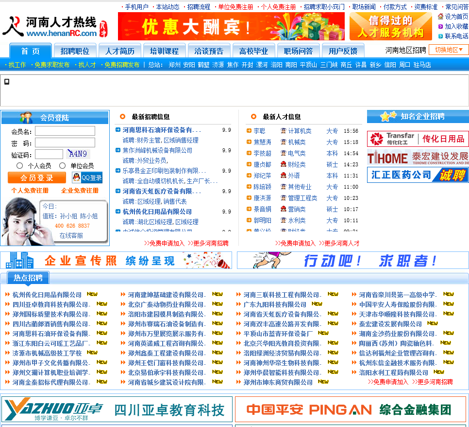
Task: Click the orange 会员登录 button
Action: click(37, 178)
